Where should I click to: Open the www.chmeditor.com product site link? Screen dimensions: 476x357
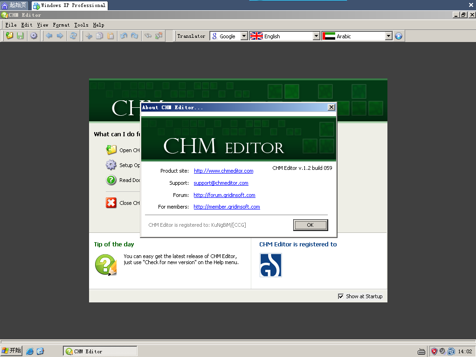[223, 171]
